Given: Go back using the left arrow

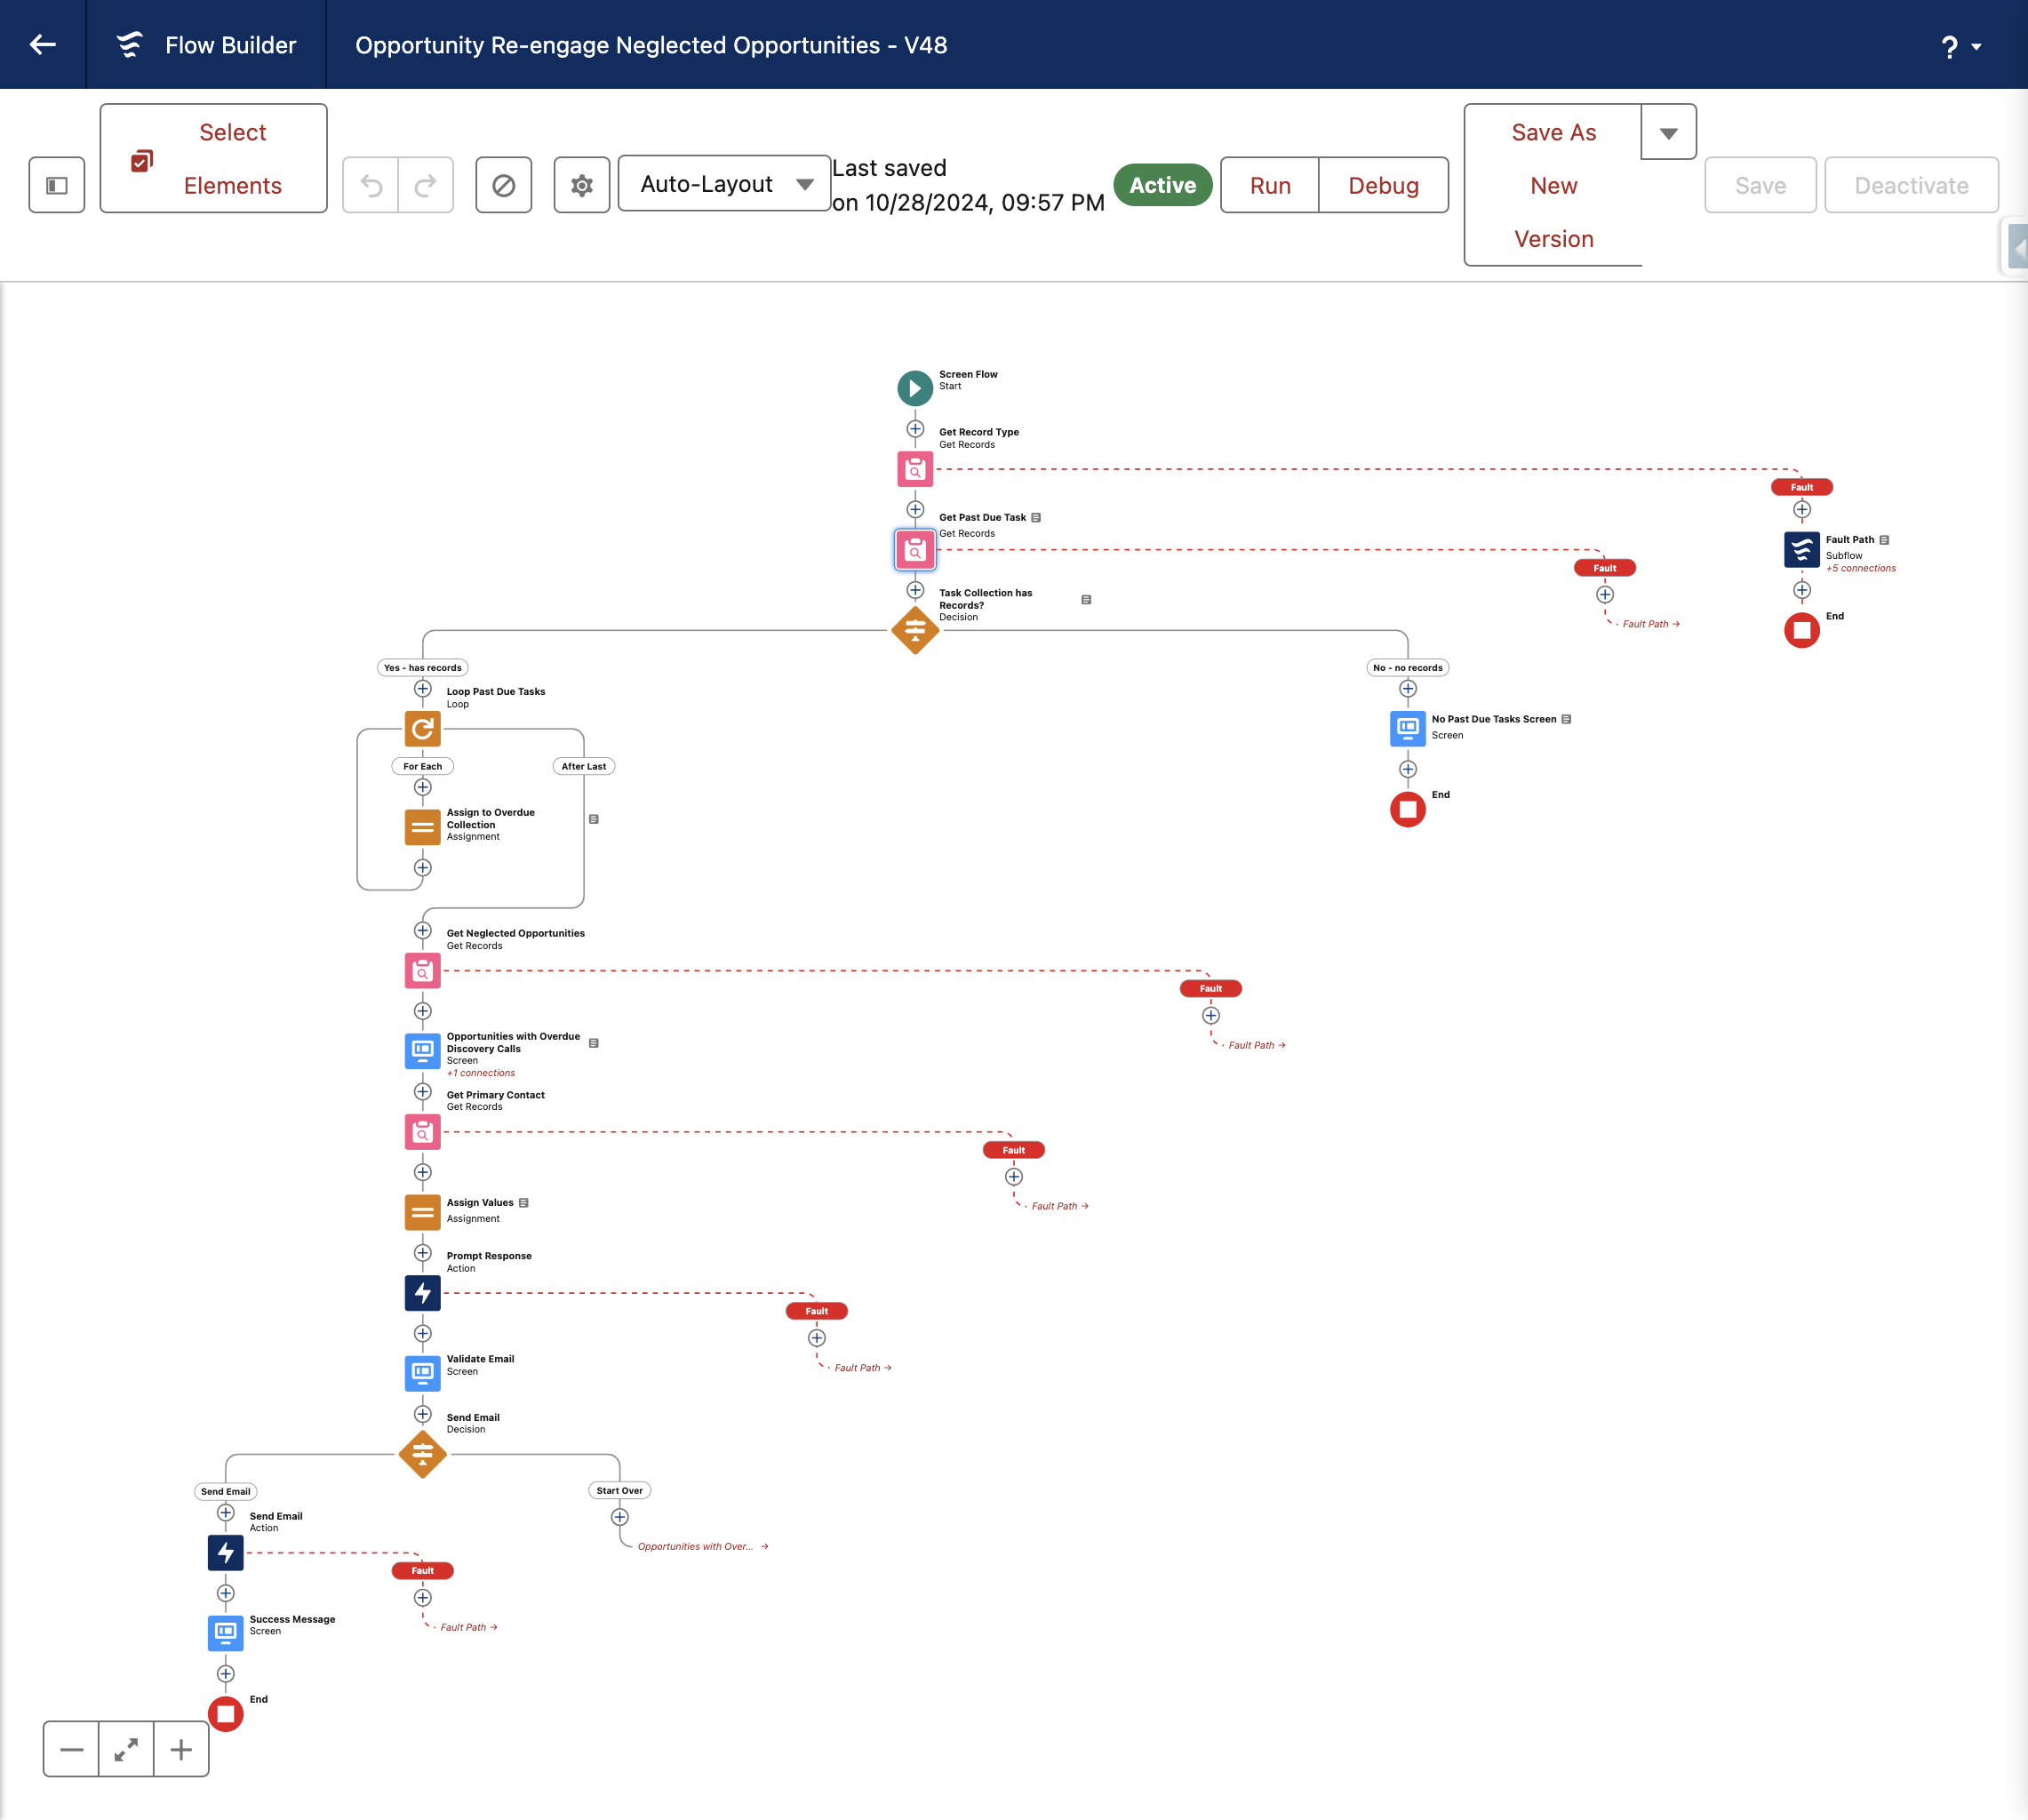Looking at the screenshot, I should tap(43, 44).
